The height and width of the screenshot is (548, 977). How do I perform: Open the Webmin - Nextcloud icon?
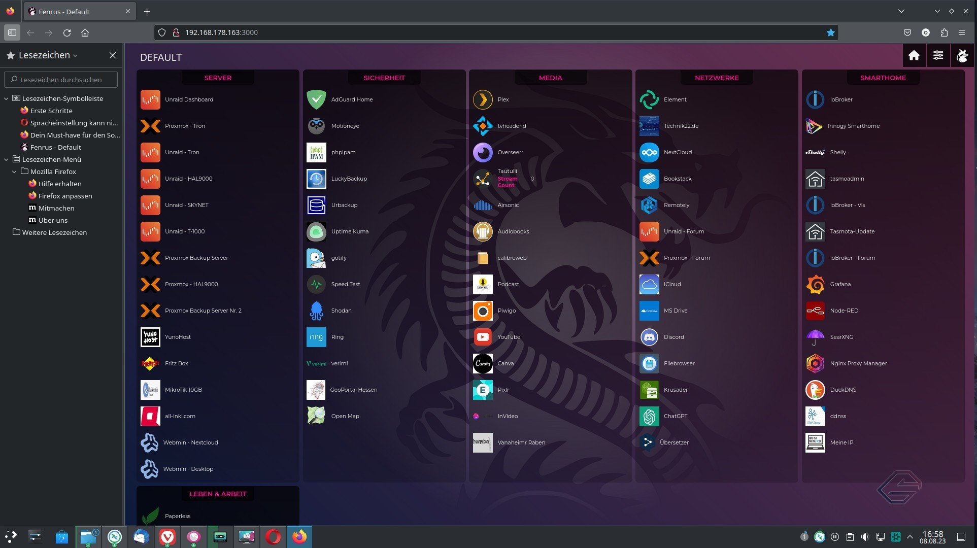point(150,442)
